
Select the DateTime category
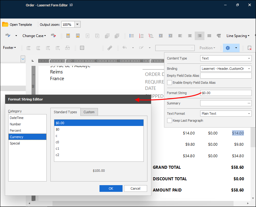[x=27, y=118]
